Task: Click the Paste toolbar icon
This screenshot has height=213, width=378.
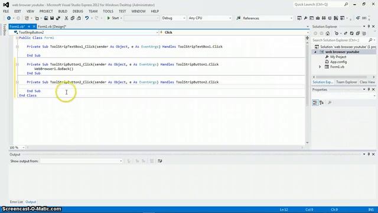Action: (x=79, y=18)
